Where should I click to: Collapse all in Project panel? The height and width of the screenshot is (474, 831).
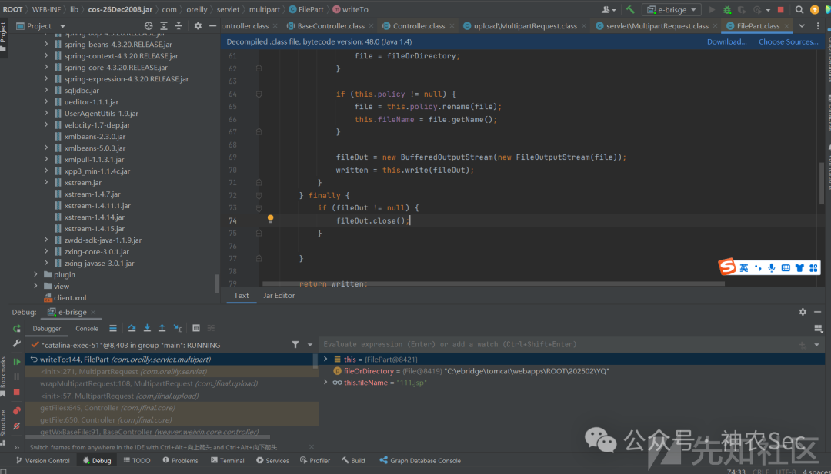(x=179, y=26)
